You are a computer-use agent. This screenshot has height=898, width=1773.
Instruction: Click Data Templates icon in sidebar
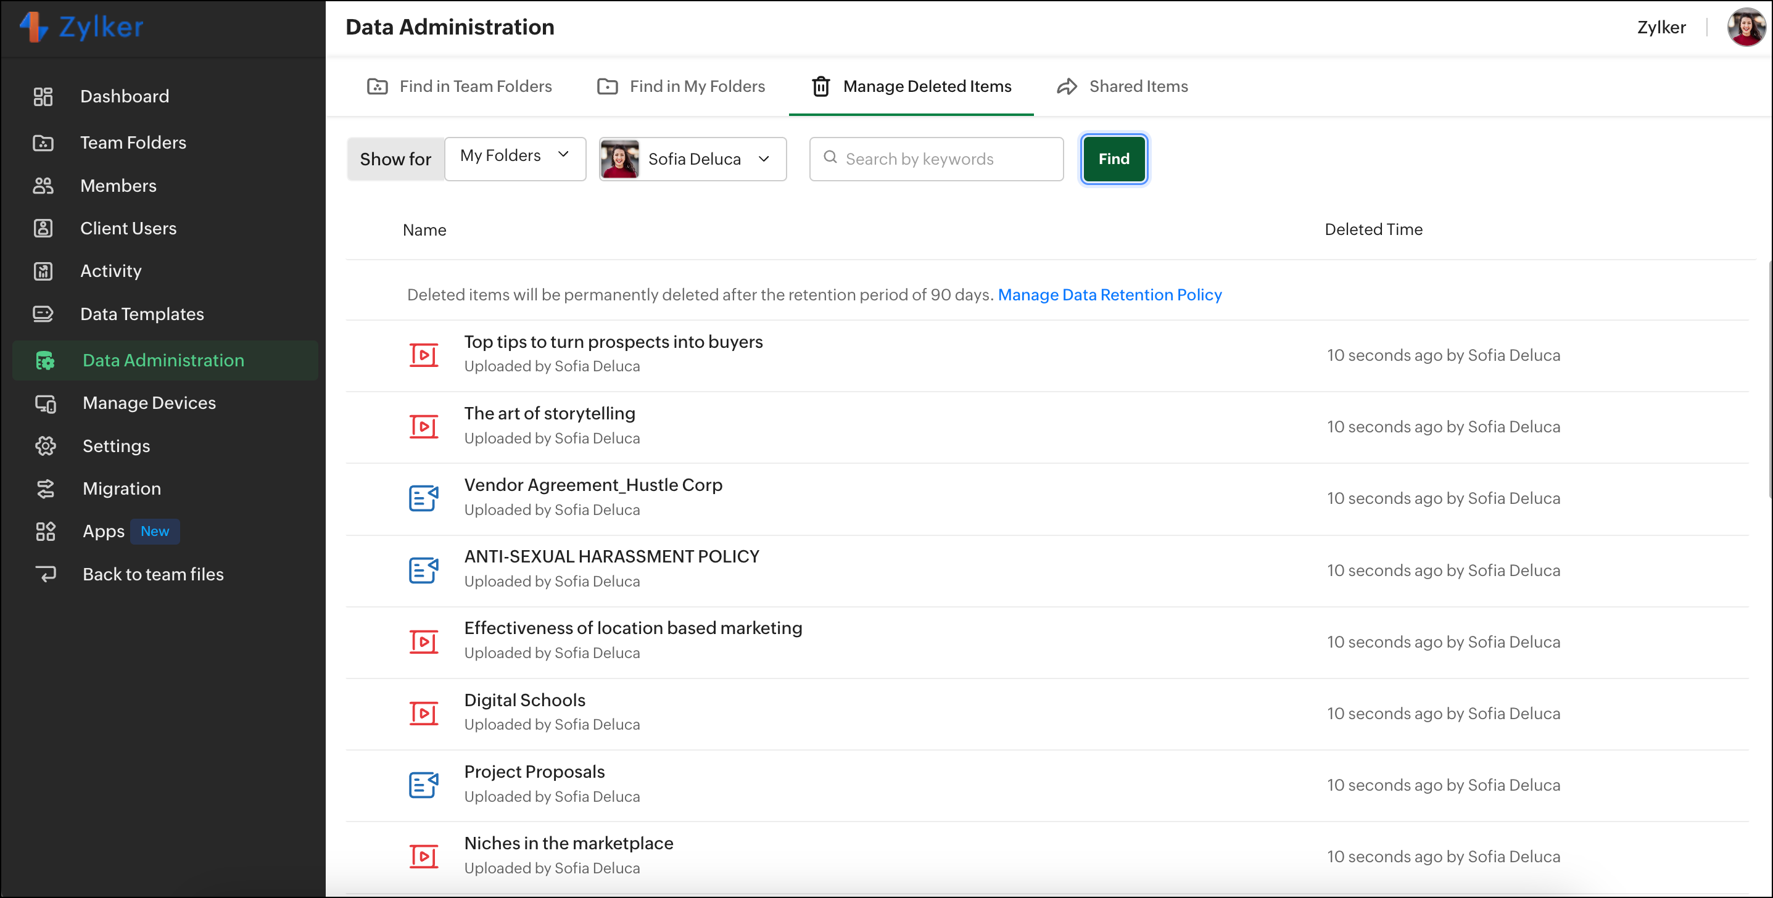click(43, 314)
